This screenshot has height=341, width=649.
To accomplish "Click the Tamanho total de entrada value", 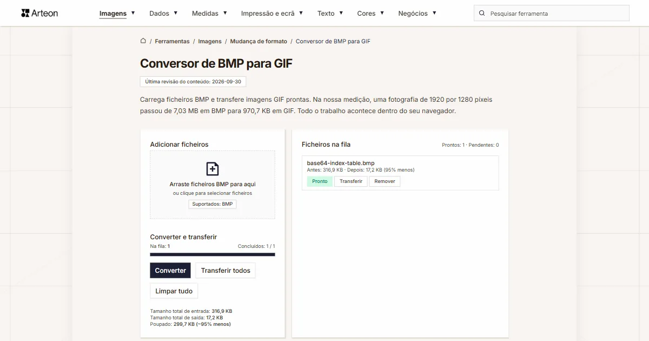I will 222,311.
